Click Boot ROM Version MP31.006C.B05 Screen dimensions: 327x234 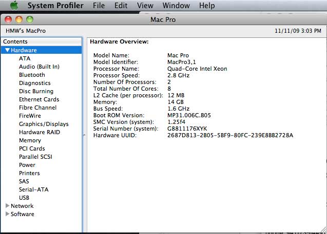coord(189,115)
